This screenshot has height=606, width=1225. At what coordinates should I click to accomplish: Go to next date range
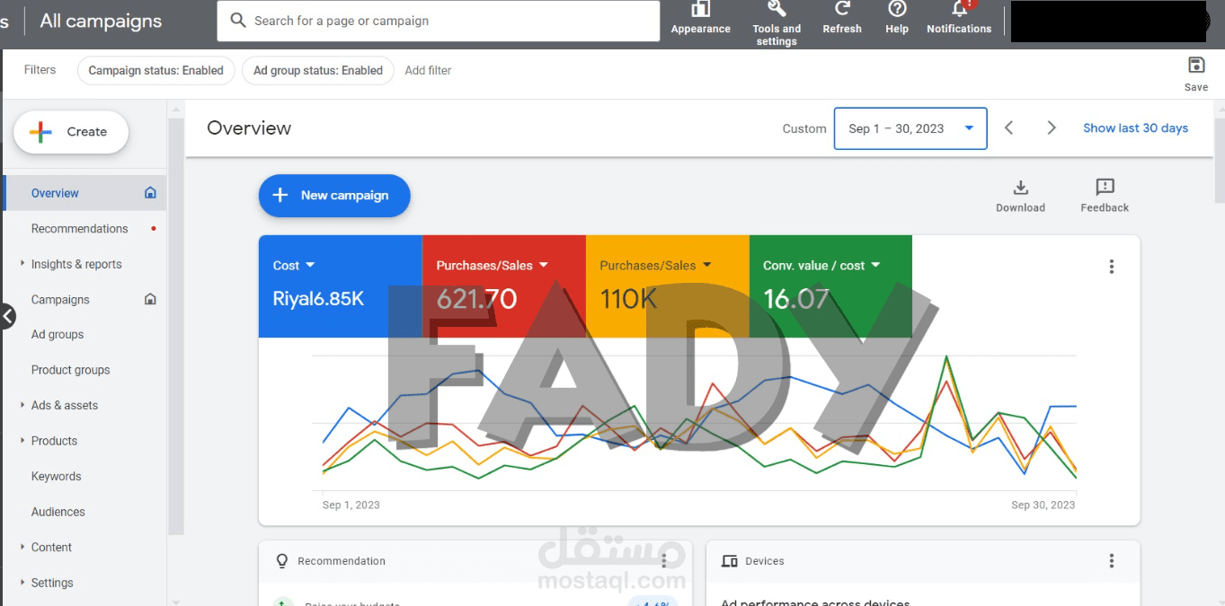tap(1052, 128)
